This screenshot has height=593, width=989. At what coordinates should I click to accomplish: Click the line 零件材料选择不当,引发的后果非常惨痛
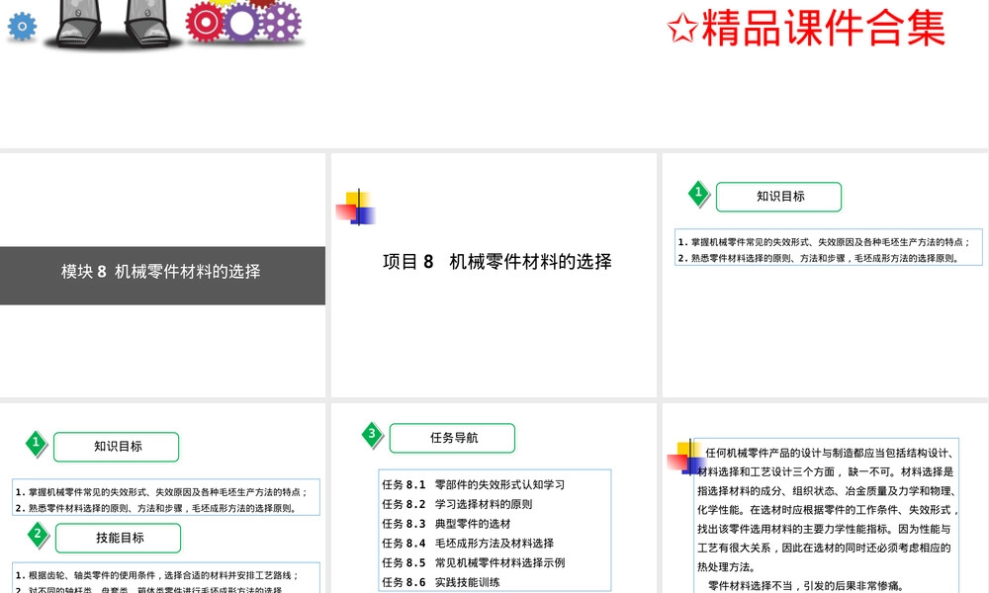[x=806, y=585]
